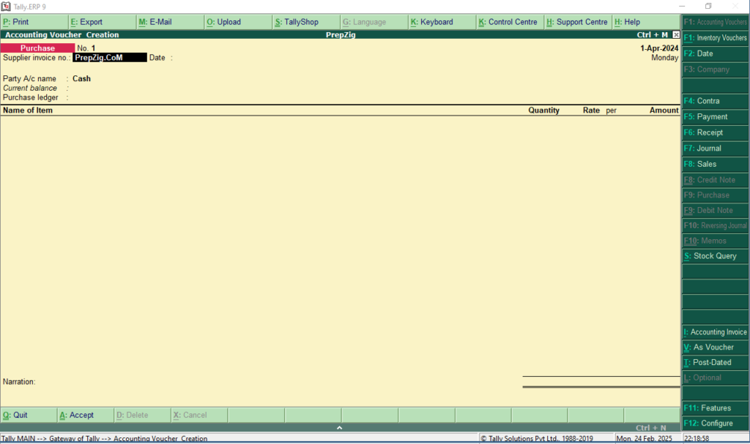Viewport: 750px width, 444px height.
Task: Open H: Support Centre
Action: [578, 22]
